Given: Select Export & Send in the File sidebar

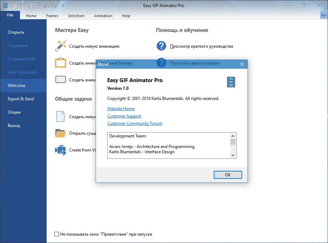Looking at the screenshot, I should pyautogui.click(x=21, y=99).
